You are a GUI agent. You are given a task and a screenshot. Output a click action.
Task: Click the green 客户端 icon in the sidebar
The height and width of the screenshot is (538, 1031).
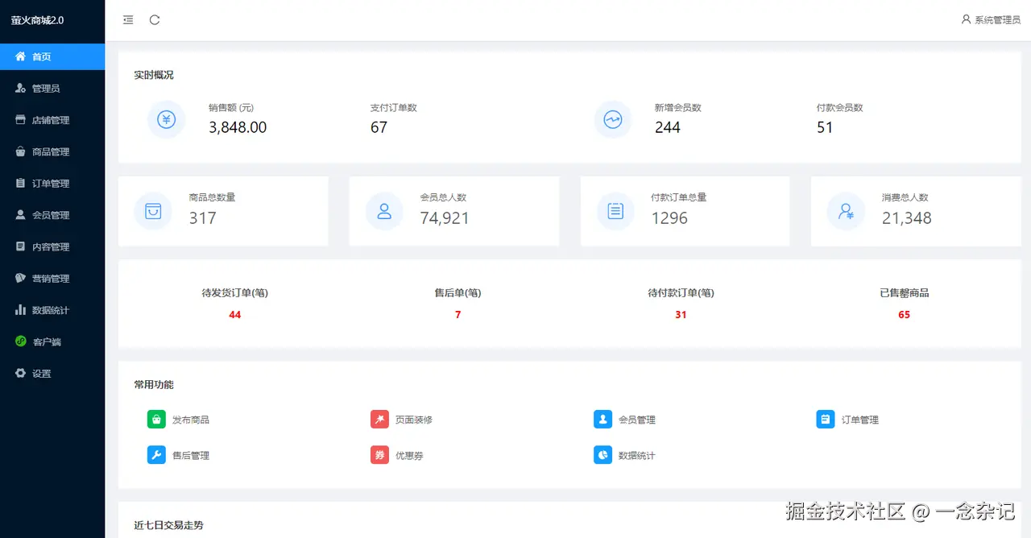click(21, 341)
